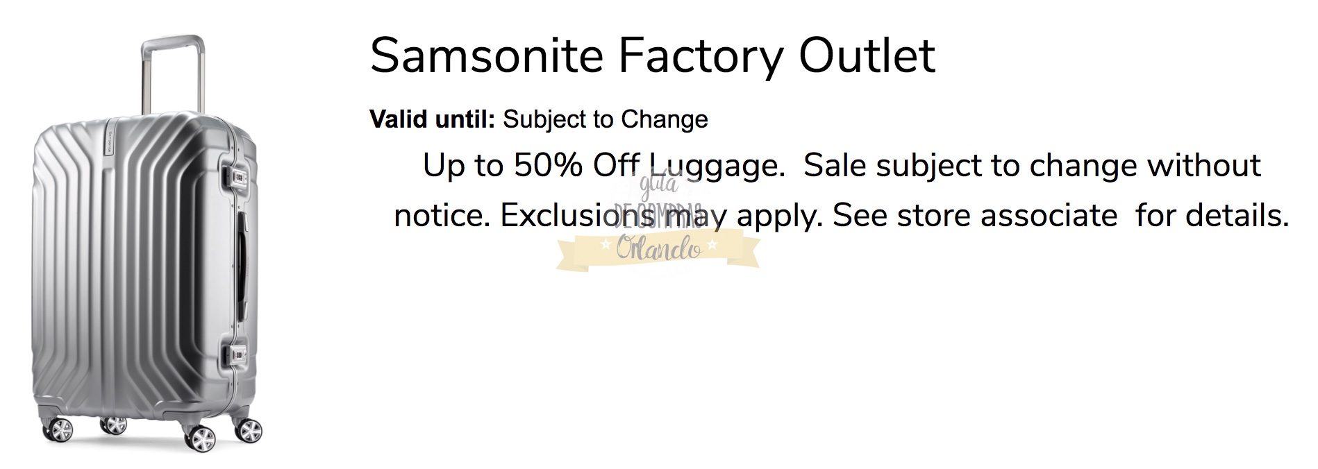Click the far-left wheel of the suitcase

click(58, 430)
